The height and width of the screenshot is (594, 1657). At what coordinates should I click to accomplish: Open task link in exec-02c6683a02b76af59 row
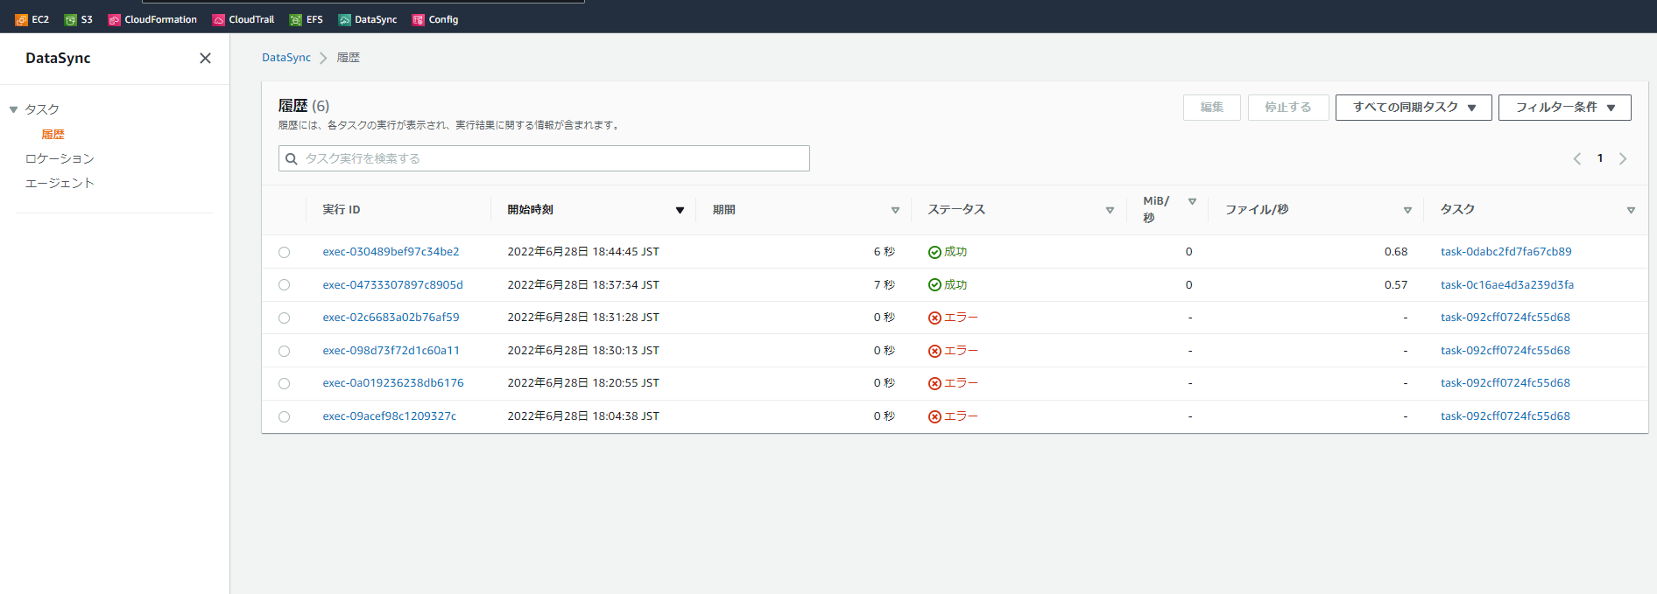point(1505,317)
